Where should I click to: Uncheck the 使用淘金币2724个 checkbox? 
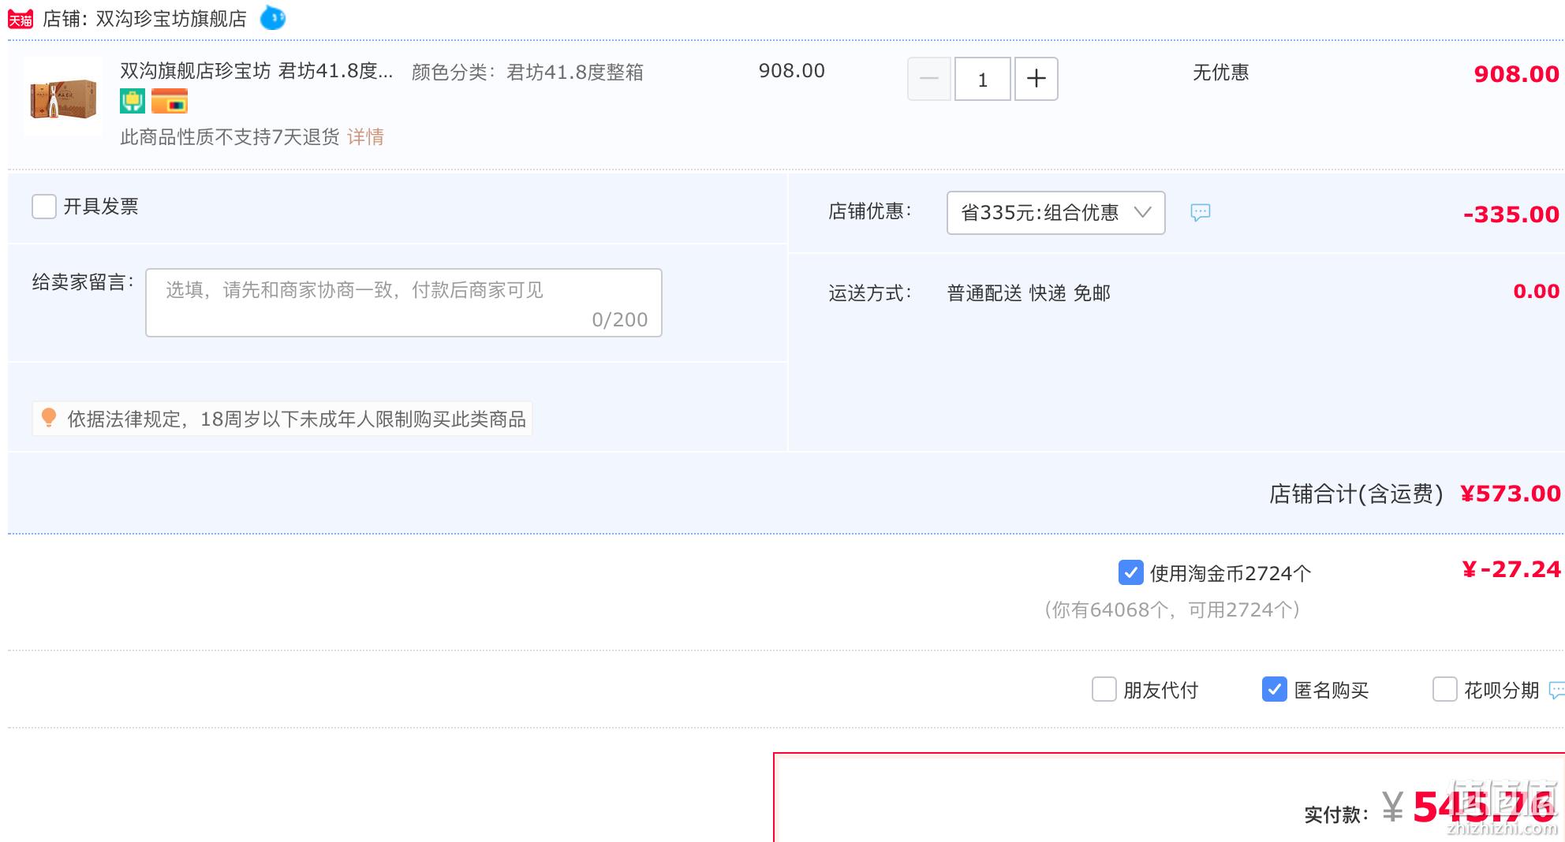pyautogui.click(x=1130, y=572)
